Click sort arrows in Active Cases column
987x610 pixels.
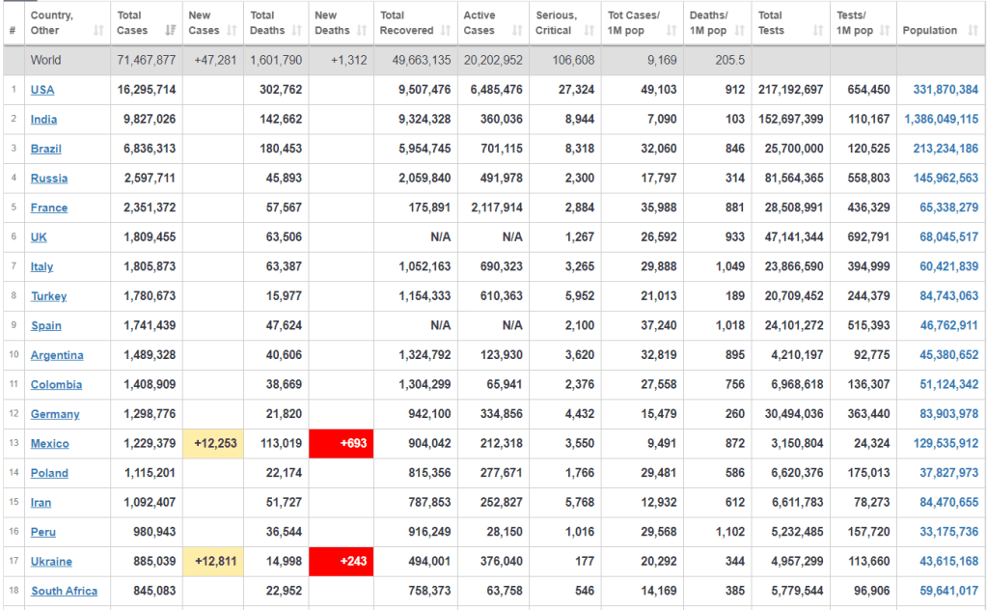click(519, 31)
